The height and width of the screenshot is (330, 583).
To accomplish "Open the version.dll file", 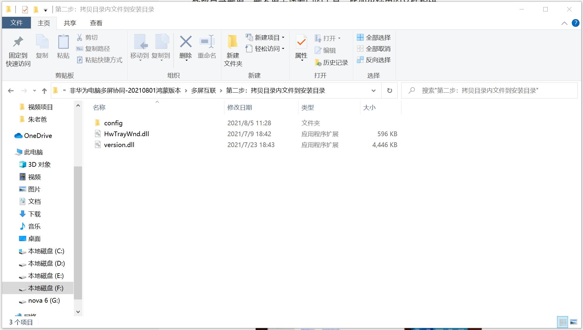I will [119, 144].
